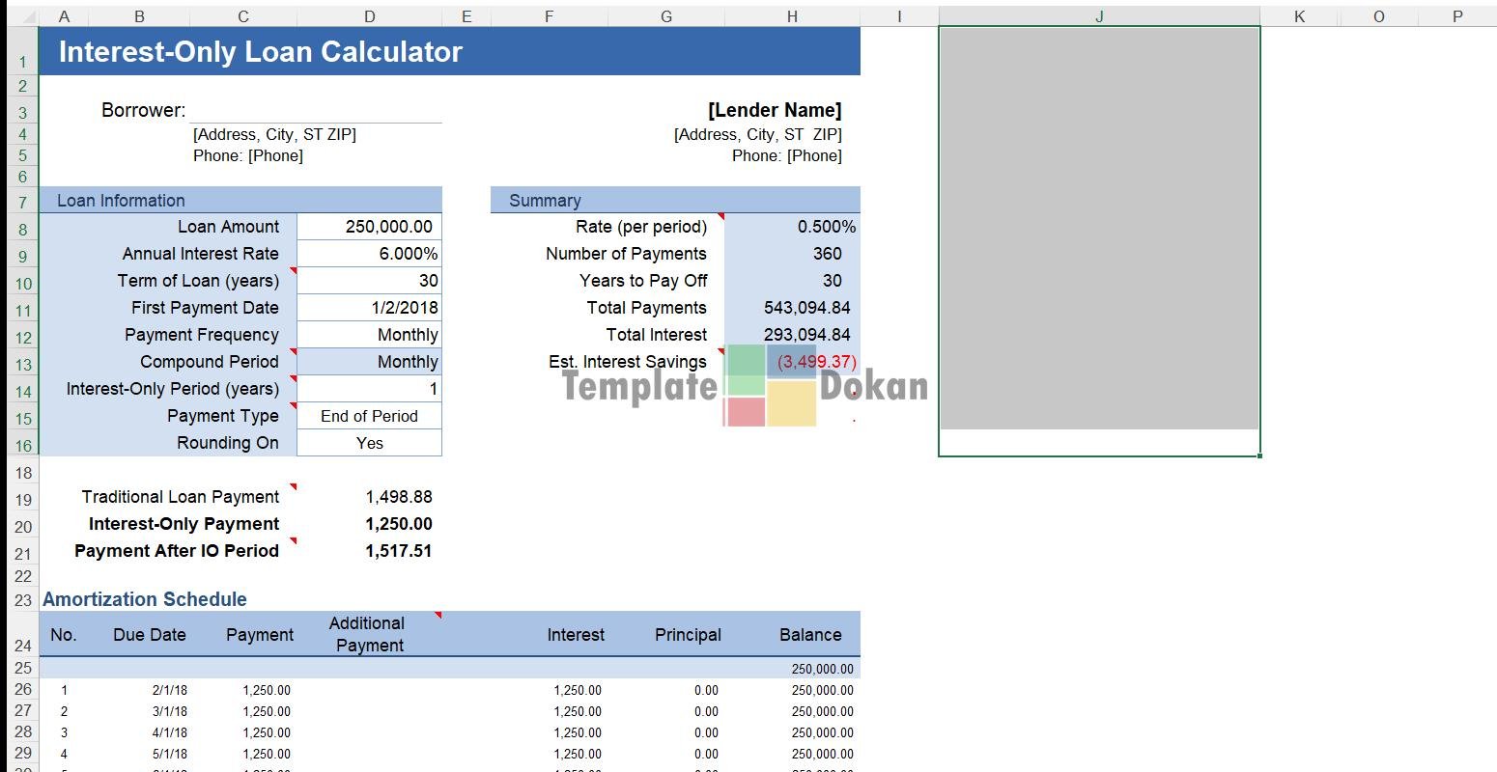
Task: Click the [Lender Name] placeholder text
Action: (774, 110)
